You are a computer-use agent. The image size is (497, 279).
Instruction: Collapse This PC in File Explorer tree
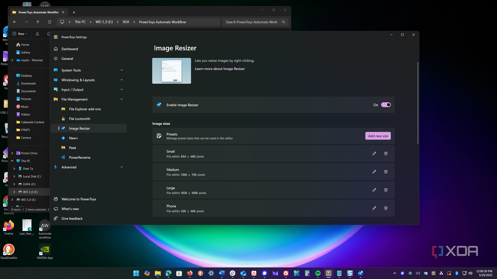coord(12,161)
